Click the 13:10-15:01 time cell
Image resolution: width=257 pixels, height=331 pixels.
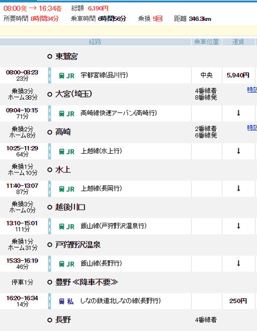tap(22, 227)
